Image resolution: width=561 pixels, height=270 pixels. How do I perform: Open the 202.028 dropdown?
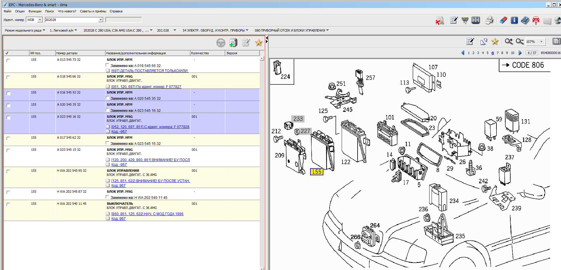166,30
